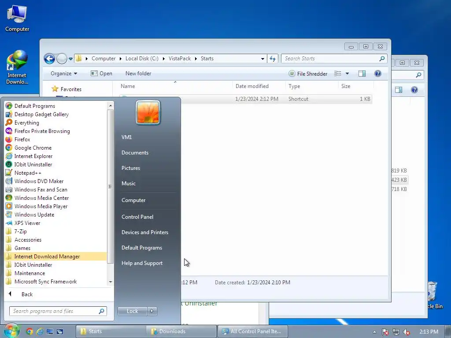Click the Lock button
The height and width of the screenshot is (338, 451).
(132, 311)
